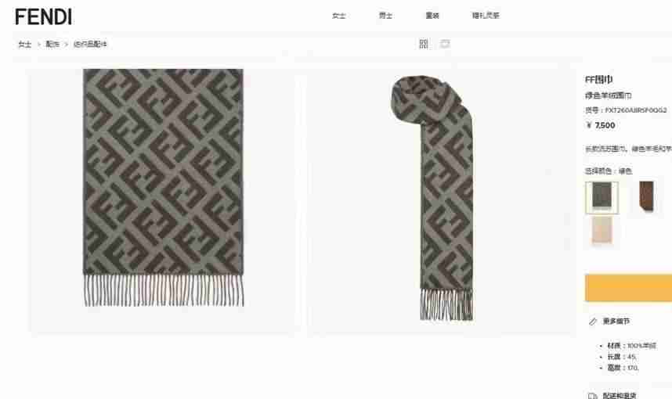The height and width of the screenshot is (399, 672).
Task: Click the pencil icon beside 更多细节
Action: point(593,321)
